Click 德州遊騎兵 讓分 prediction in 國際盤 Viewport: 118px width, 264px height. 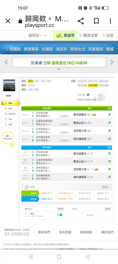pos(83,115)
